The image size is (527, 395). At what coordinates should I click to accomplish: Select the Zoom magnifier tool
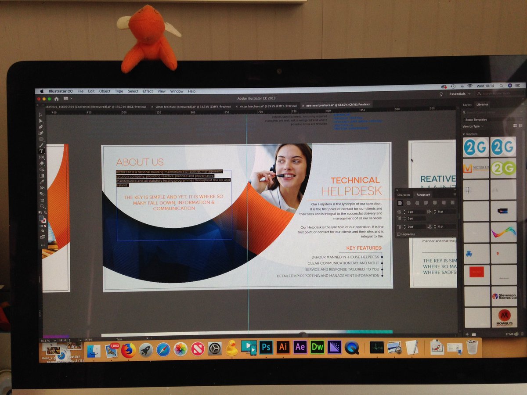42,206
